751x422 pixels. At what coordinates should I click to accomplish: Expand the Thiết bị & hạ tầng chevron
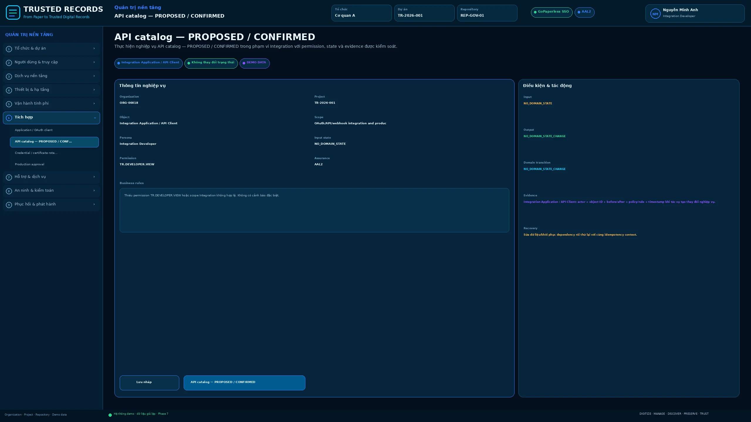[x=94, y=90]
